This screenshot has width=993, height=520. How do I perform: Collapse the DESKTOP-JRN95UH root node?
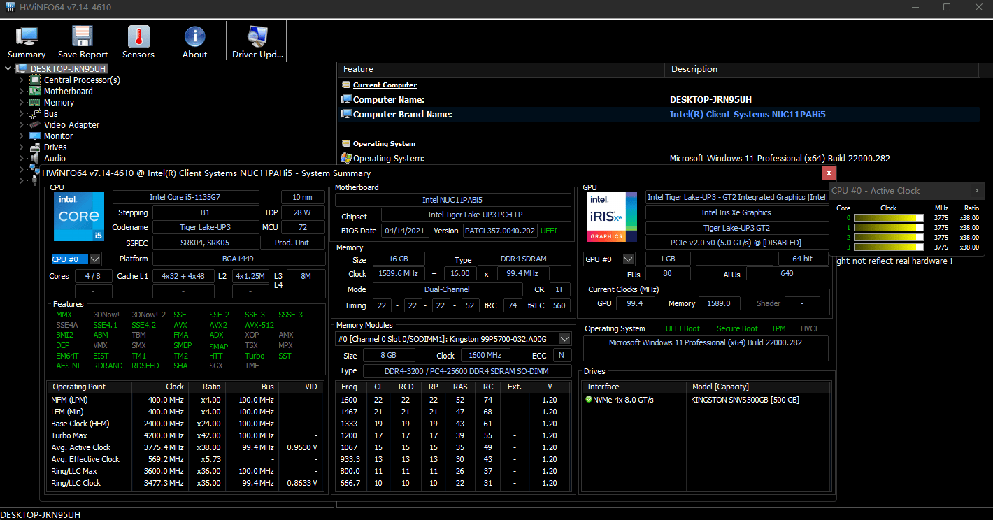tap(8, 68)
